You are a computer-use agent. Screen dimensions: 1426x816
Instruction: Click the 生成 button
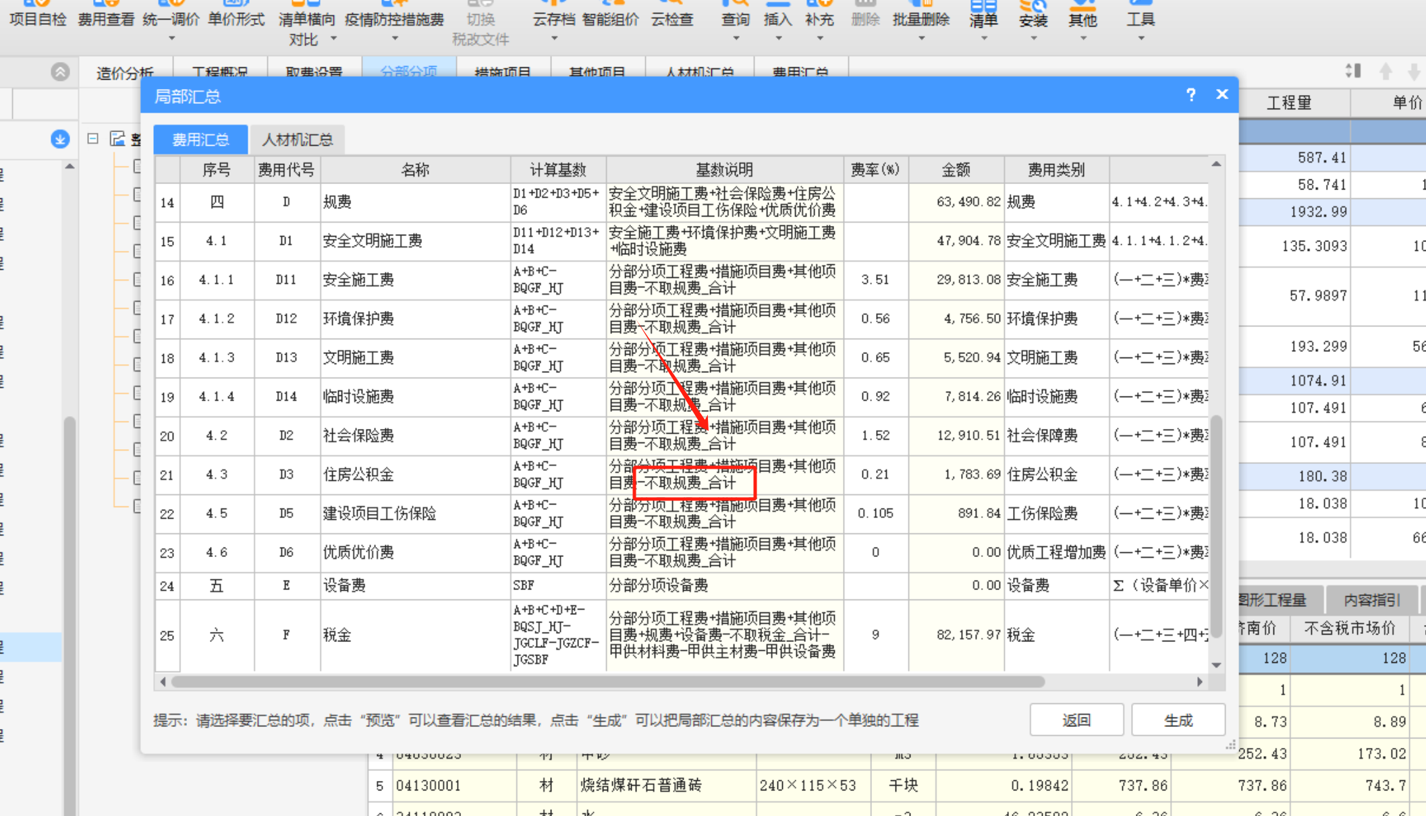point(1178,720)
